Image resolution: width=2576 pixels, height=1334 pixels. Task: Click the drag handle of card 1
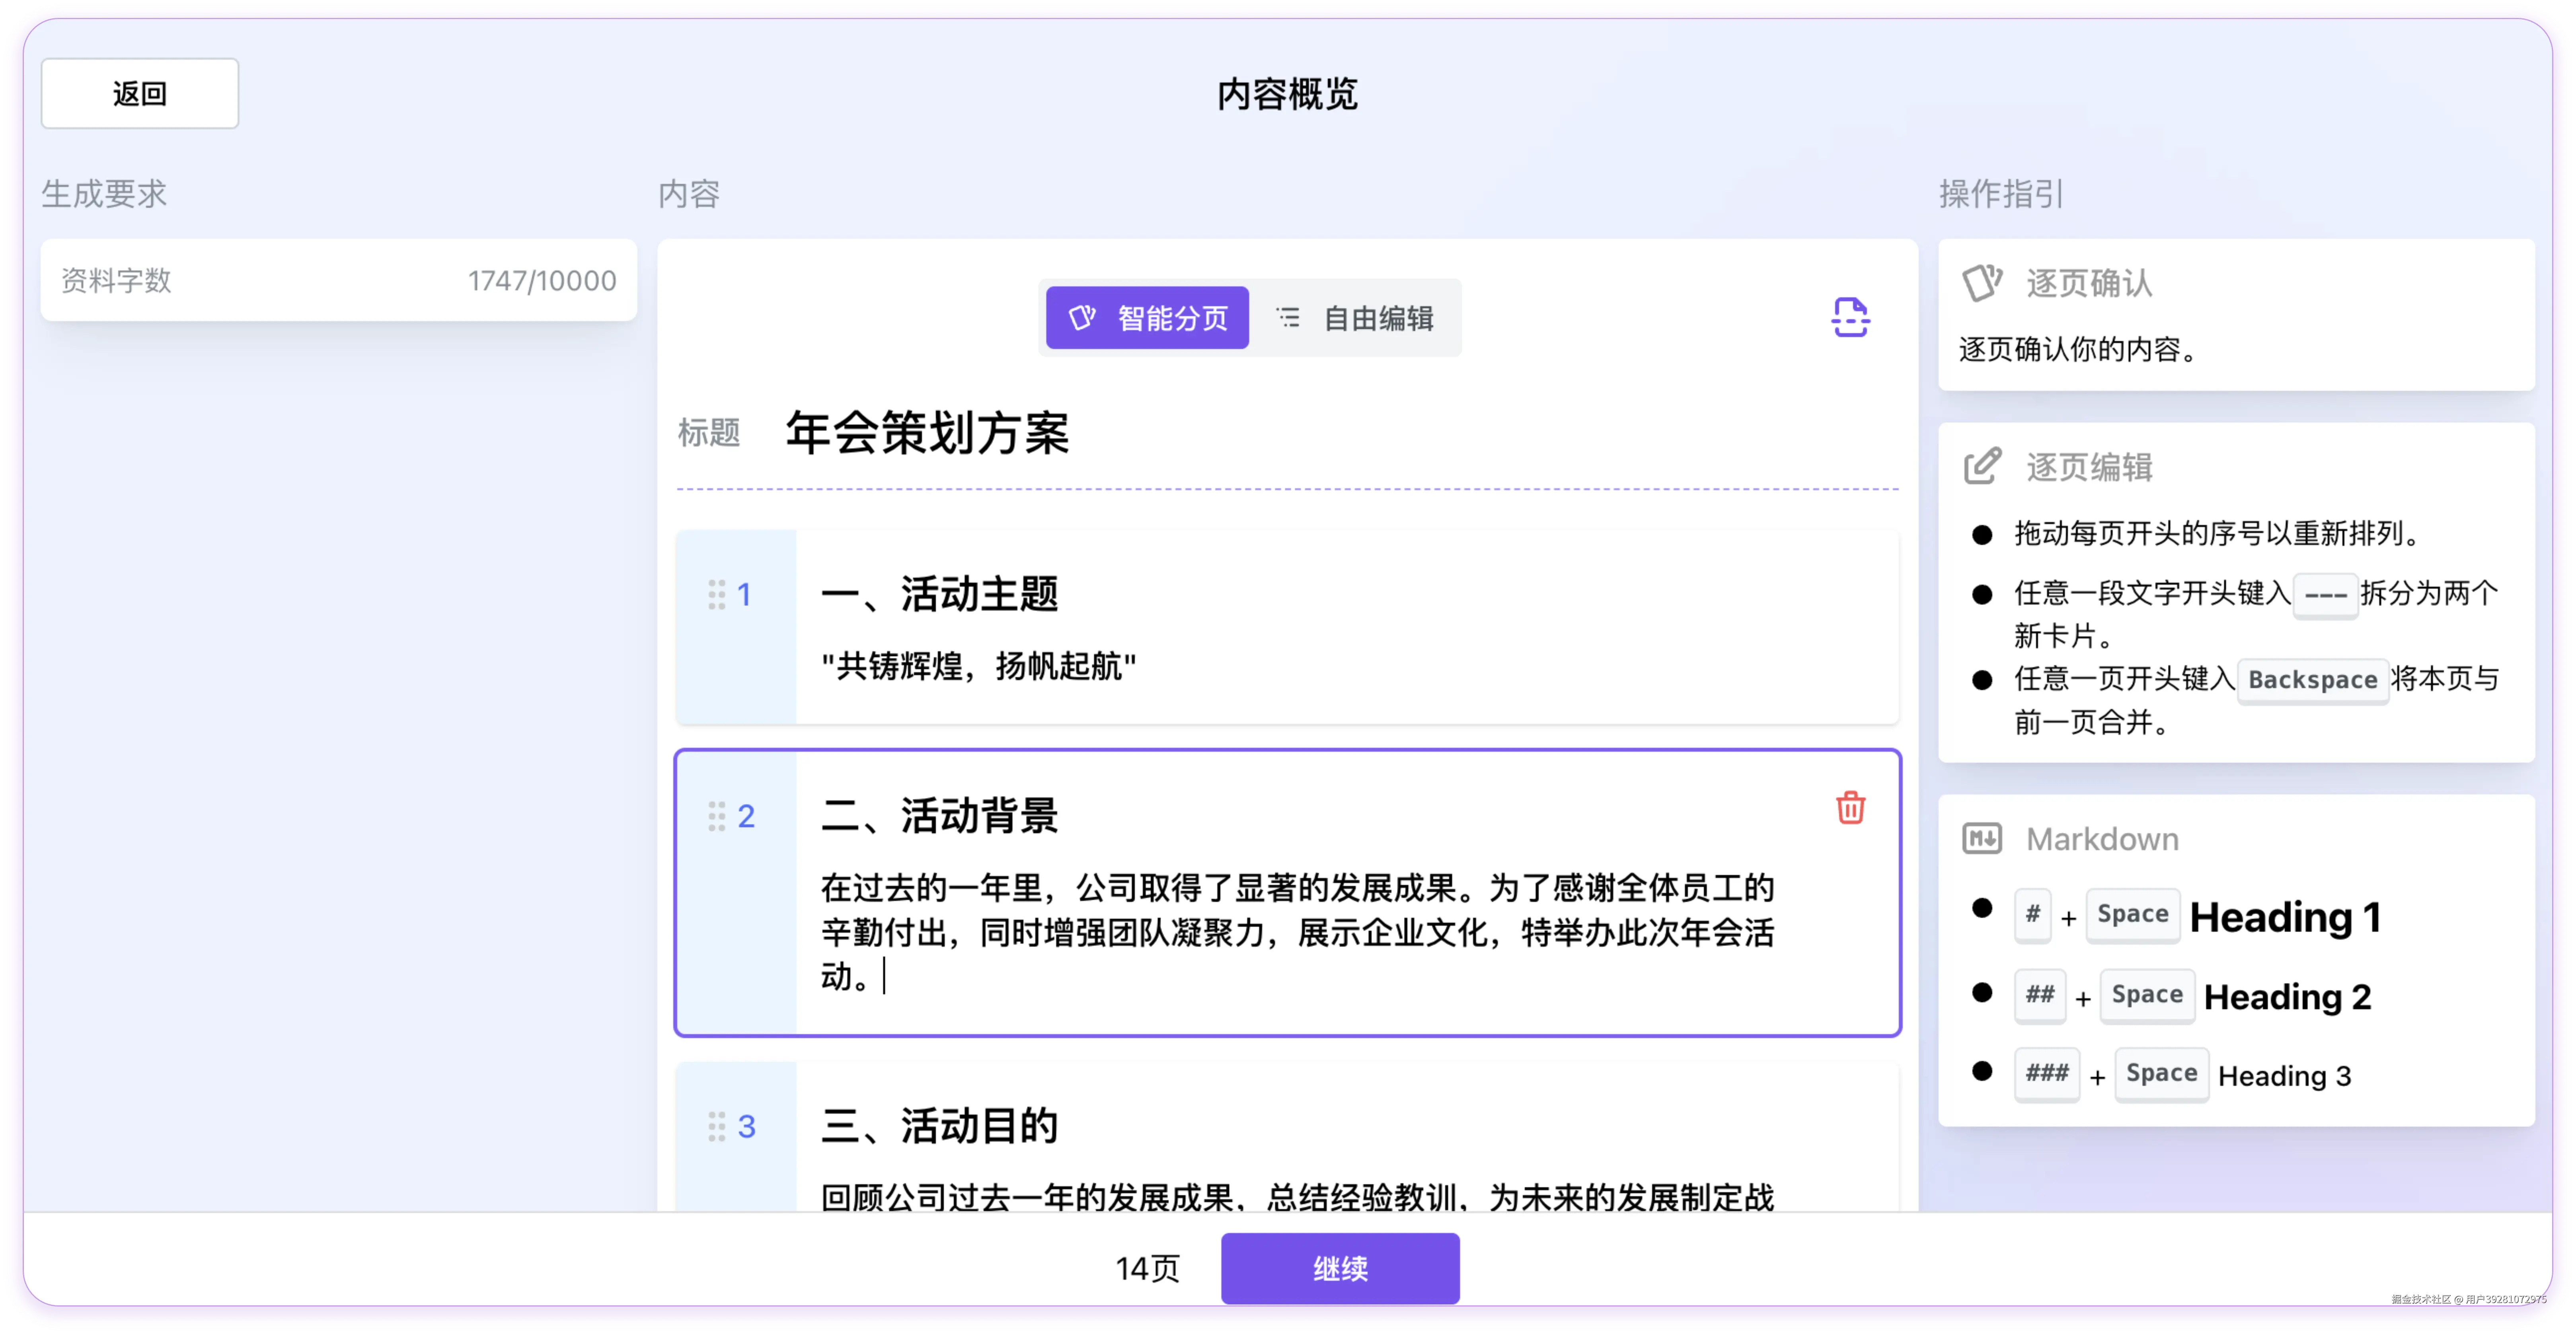pos(717,595)
